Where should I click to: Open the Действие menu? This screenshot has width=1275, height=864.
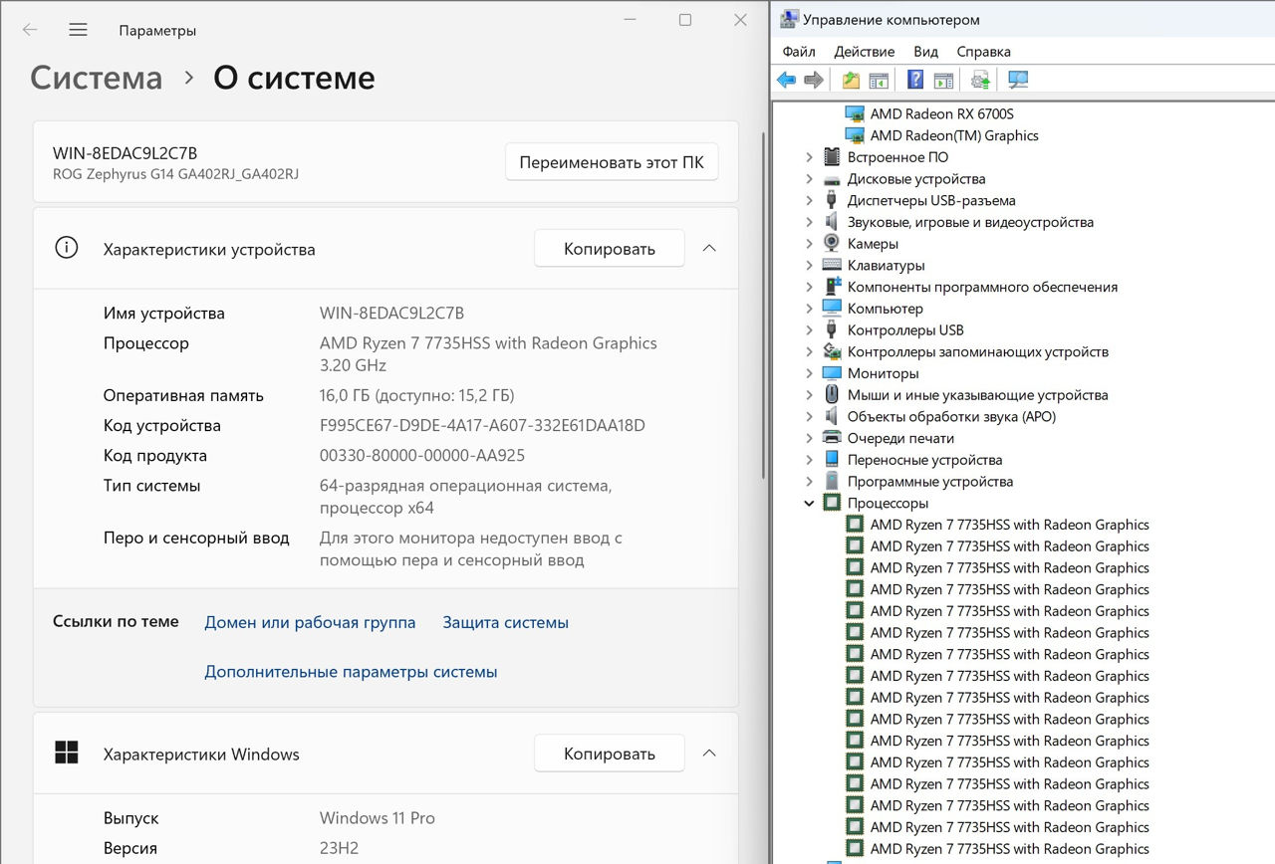pyautogui.click(x=864, y=51)
